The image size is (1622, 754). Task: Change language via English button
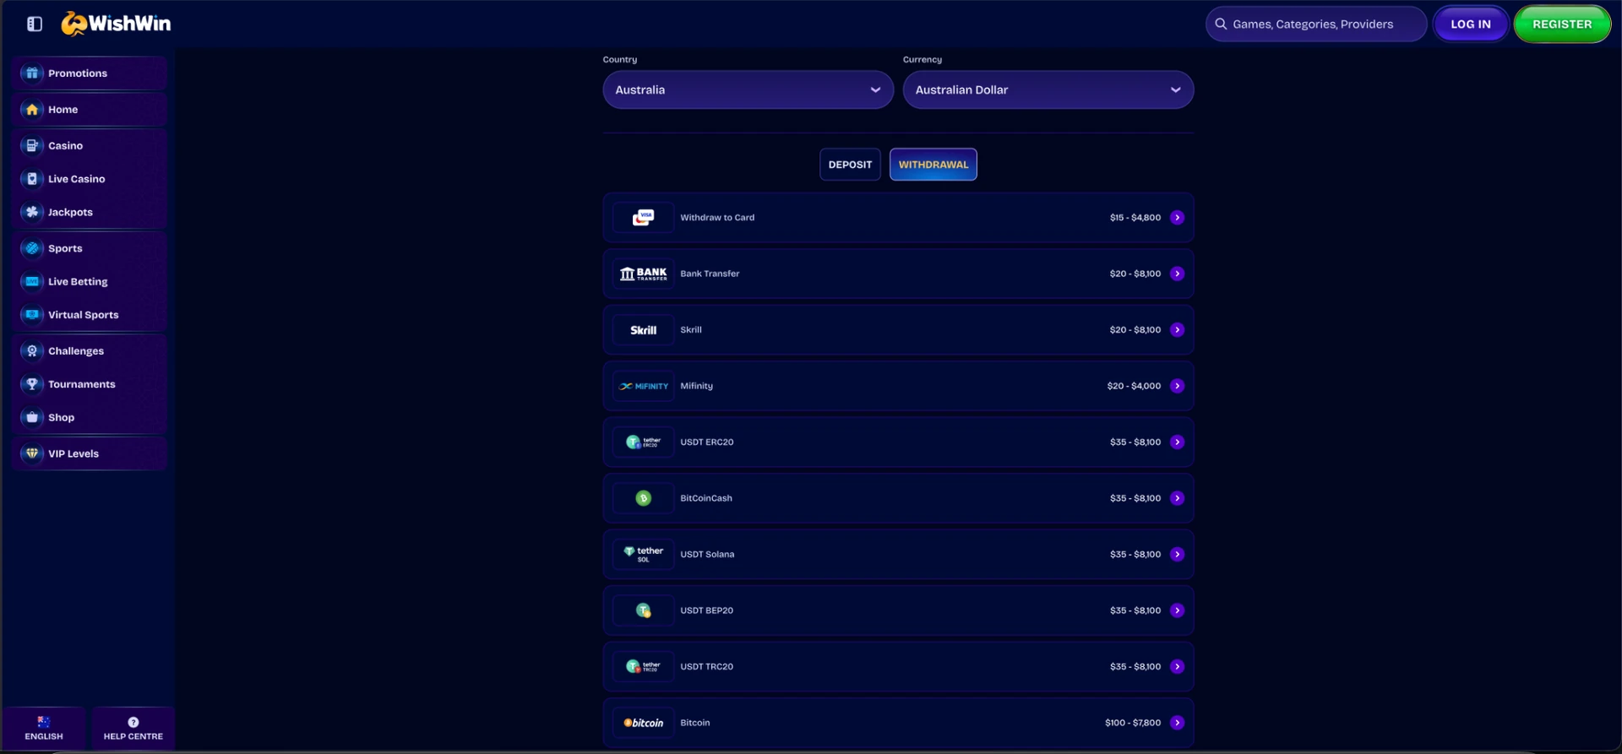click(44, 729)
